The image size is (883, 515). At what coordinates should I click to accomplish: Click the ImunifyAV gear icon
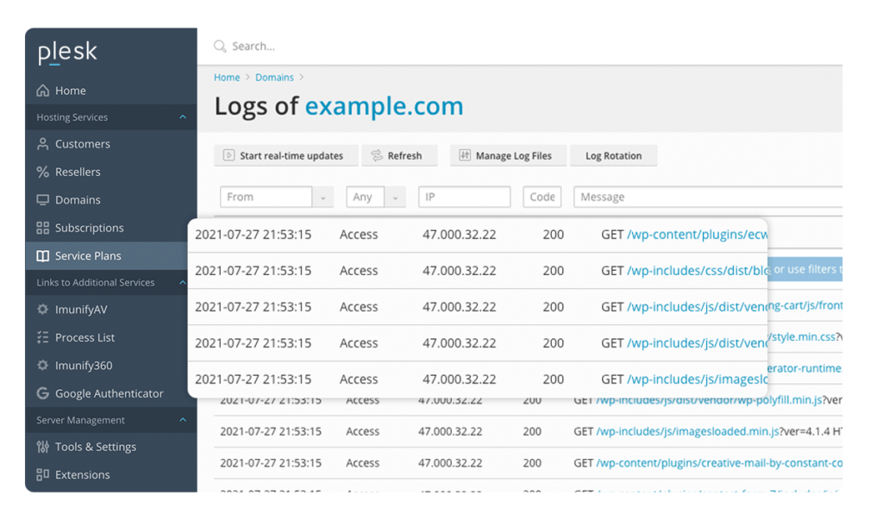[x=43, y=310]
